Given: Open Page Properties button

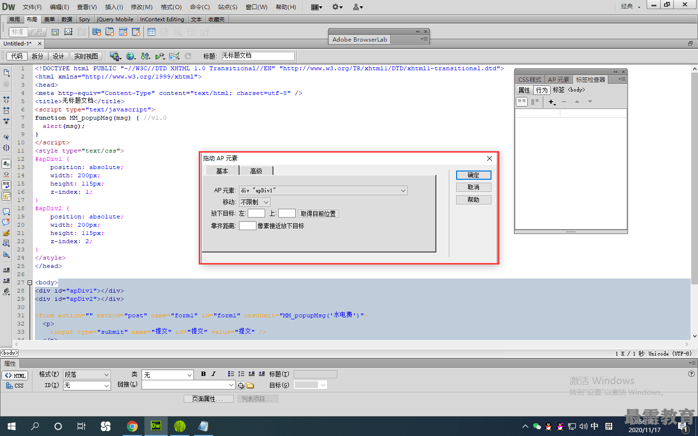Looking at the screenshot, I should [x=208, y=399].
